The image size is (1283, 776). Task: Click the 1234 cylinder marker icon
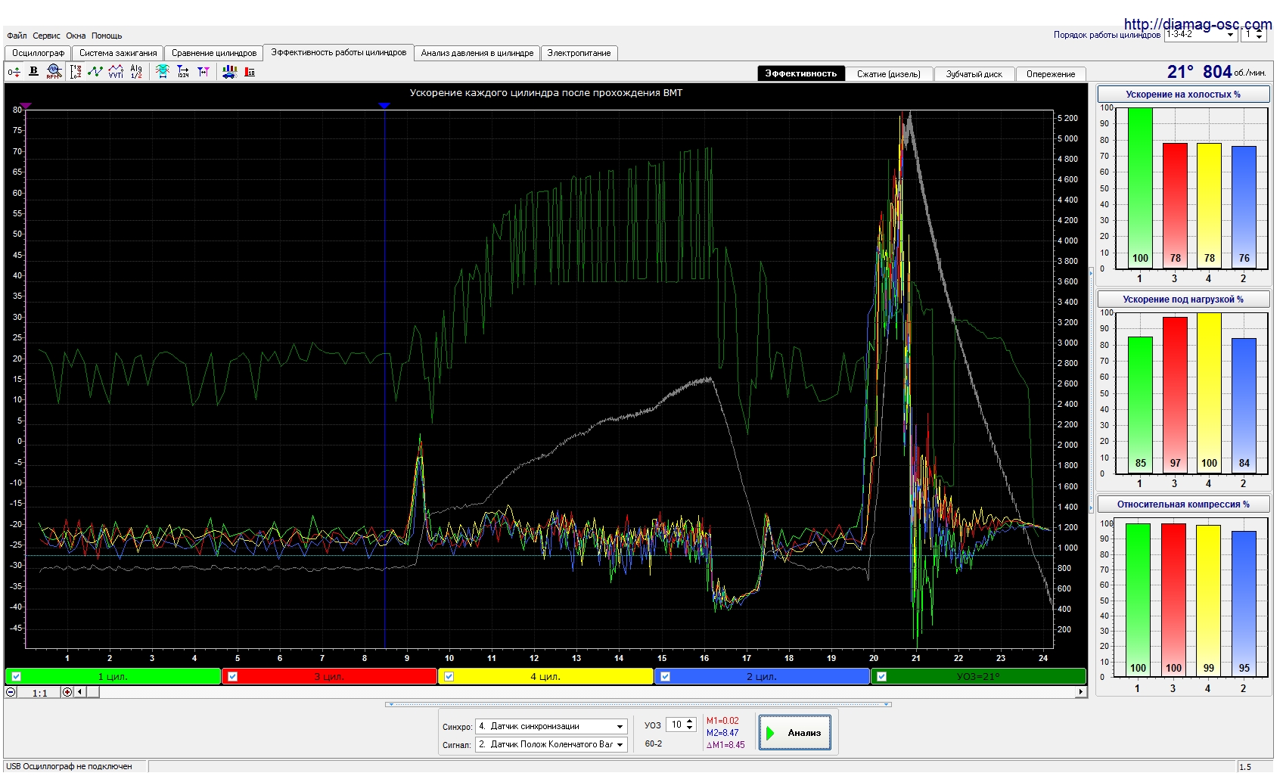click(183, 72)
